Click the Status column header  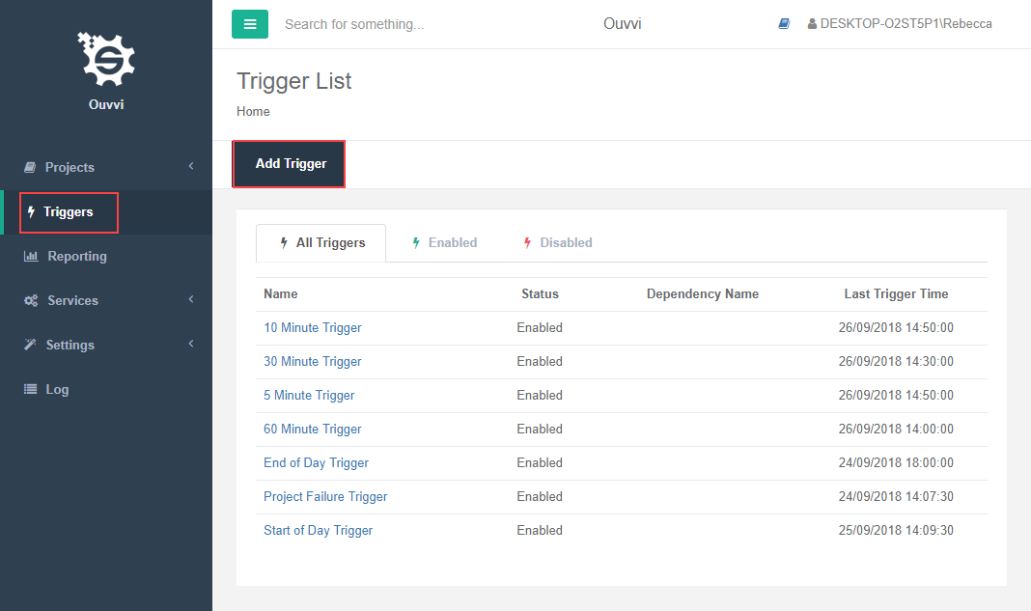pos(540,294)
